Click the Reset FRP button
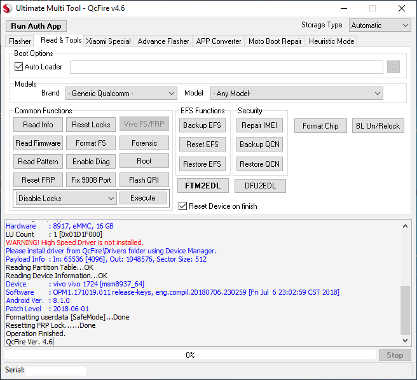Viewport: 417px width, 380px height. tap(38, 180)
